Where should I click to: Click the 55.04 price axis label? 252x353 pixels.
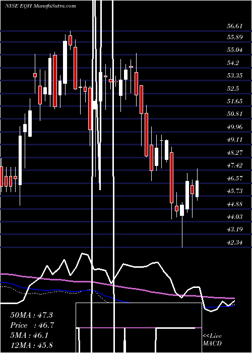click(x=235, y=50)
